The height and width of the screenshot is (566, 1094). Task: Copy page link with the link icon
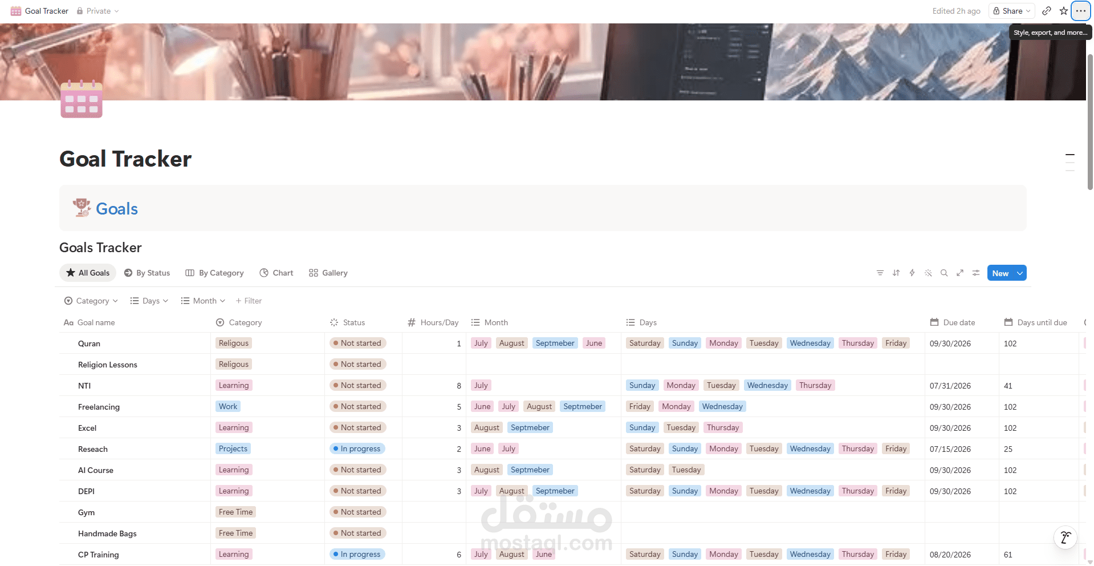1047,11
